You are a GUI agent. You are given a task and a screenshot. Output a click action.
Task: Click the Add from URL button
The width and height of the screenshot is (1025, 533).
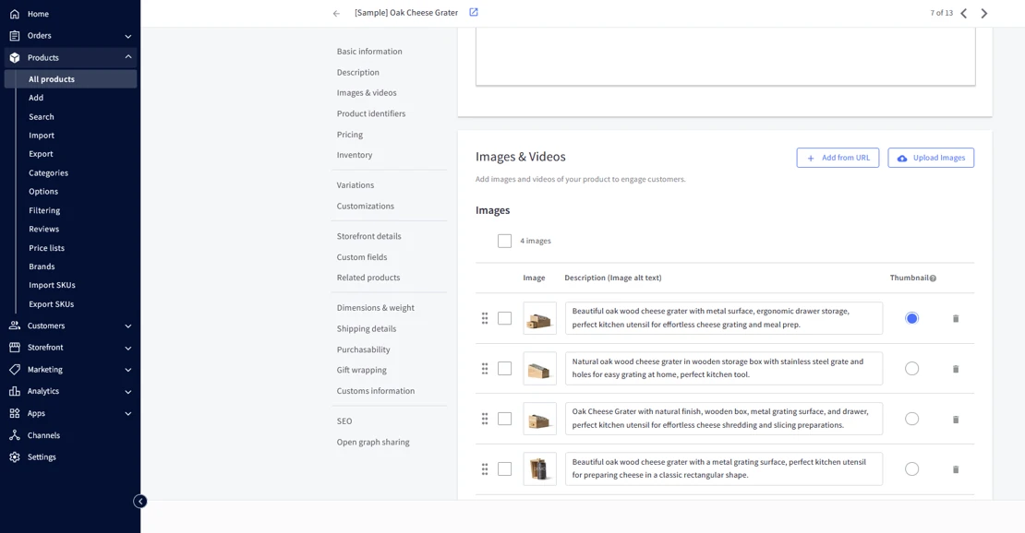pos(838,157)
